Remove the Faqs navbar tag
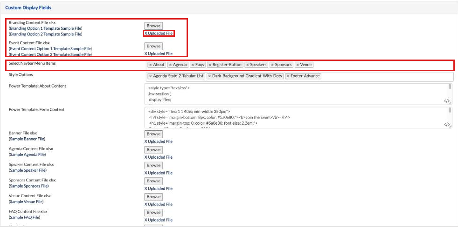458x227 pixels. click(x=193, y=65)
